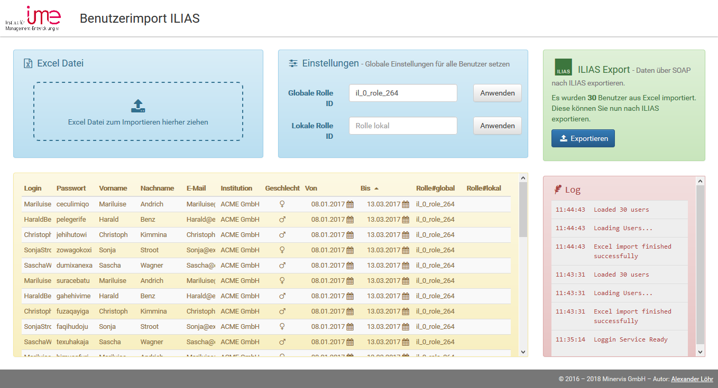The width and height of the screenshot is (718, 388).
Task: Open Bis calendar in ceculimiqo row
Action: [x=406, y=204]
